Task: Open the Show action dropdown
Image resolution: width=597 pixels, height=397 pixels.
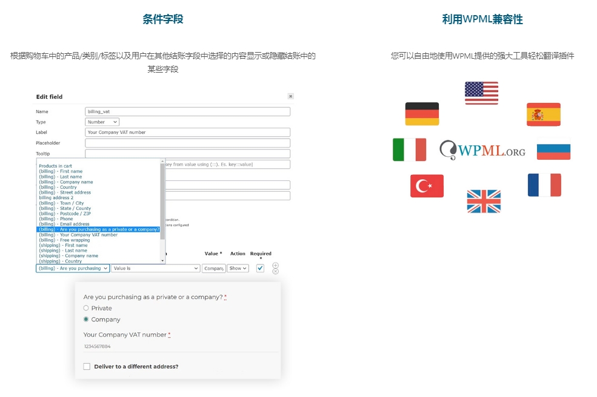Action: pos(238,268)
